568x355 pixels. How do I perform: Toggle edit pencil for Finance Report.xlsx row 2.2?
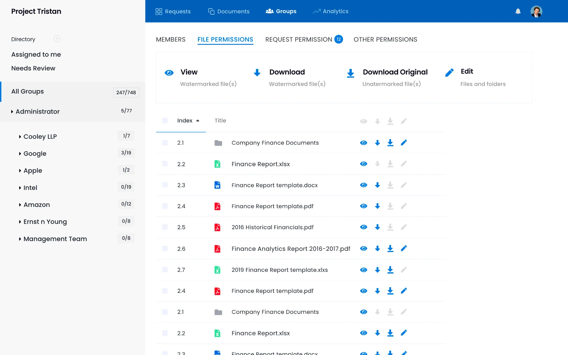(x=404, y=164)
